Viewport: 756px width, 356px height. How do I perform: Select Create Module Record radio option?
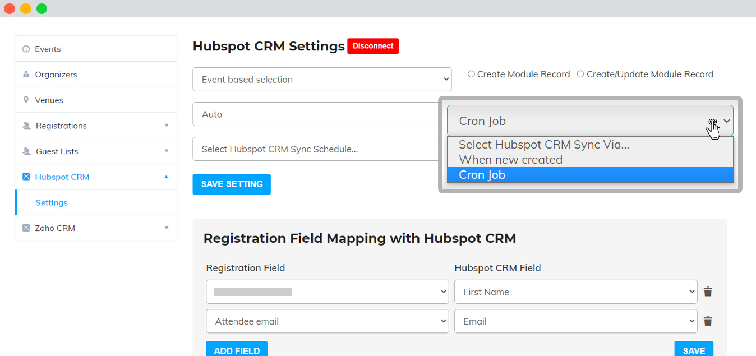471,74
